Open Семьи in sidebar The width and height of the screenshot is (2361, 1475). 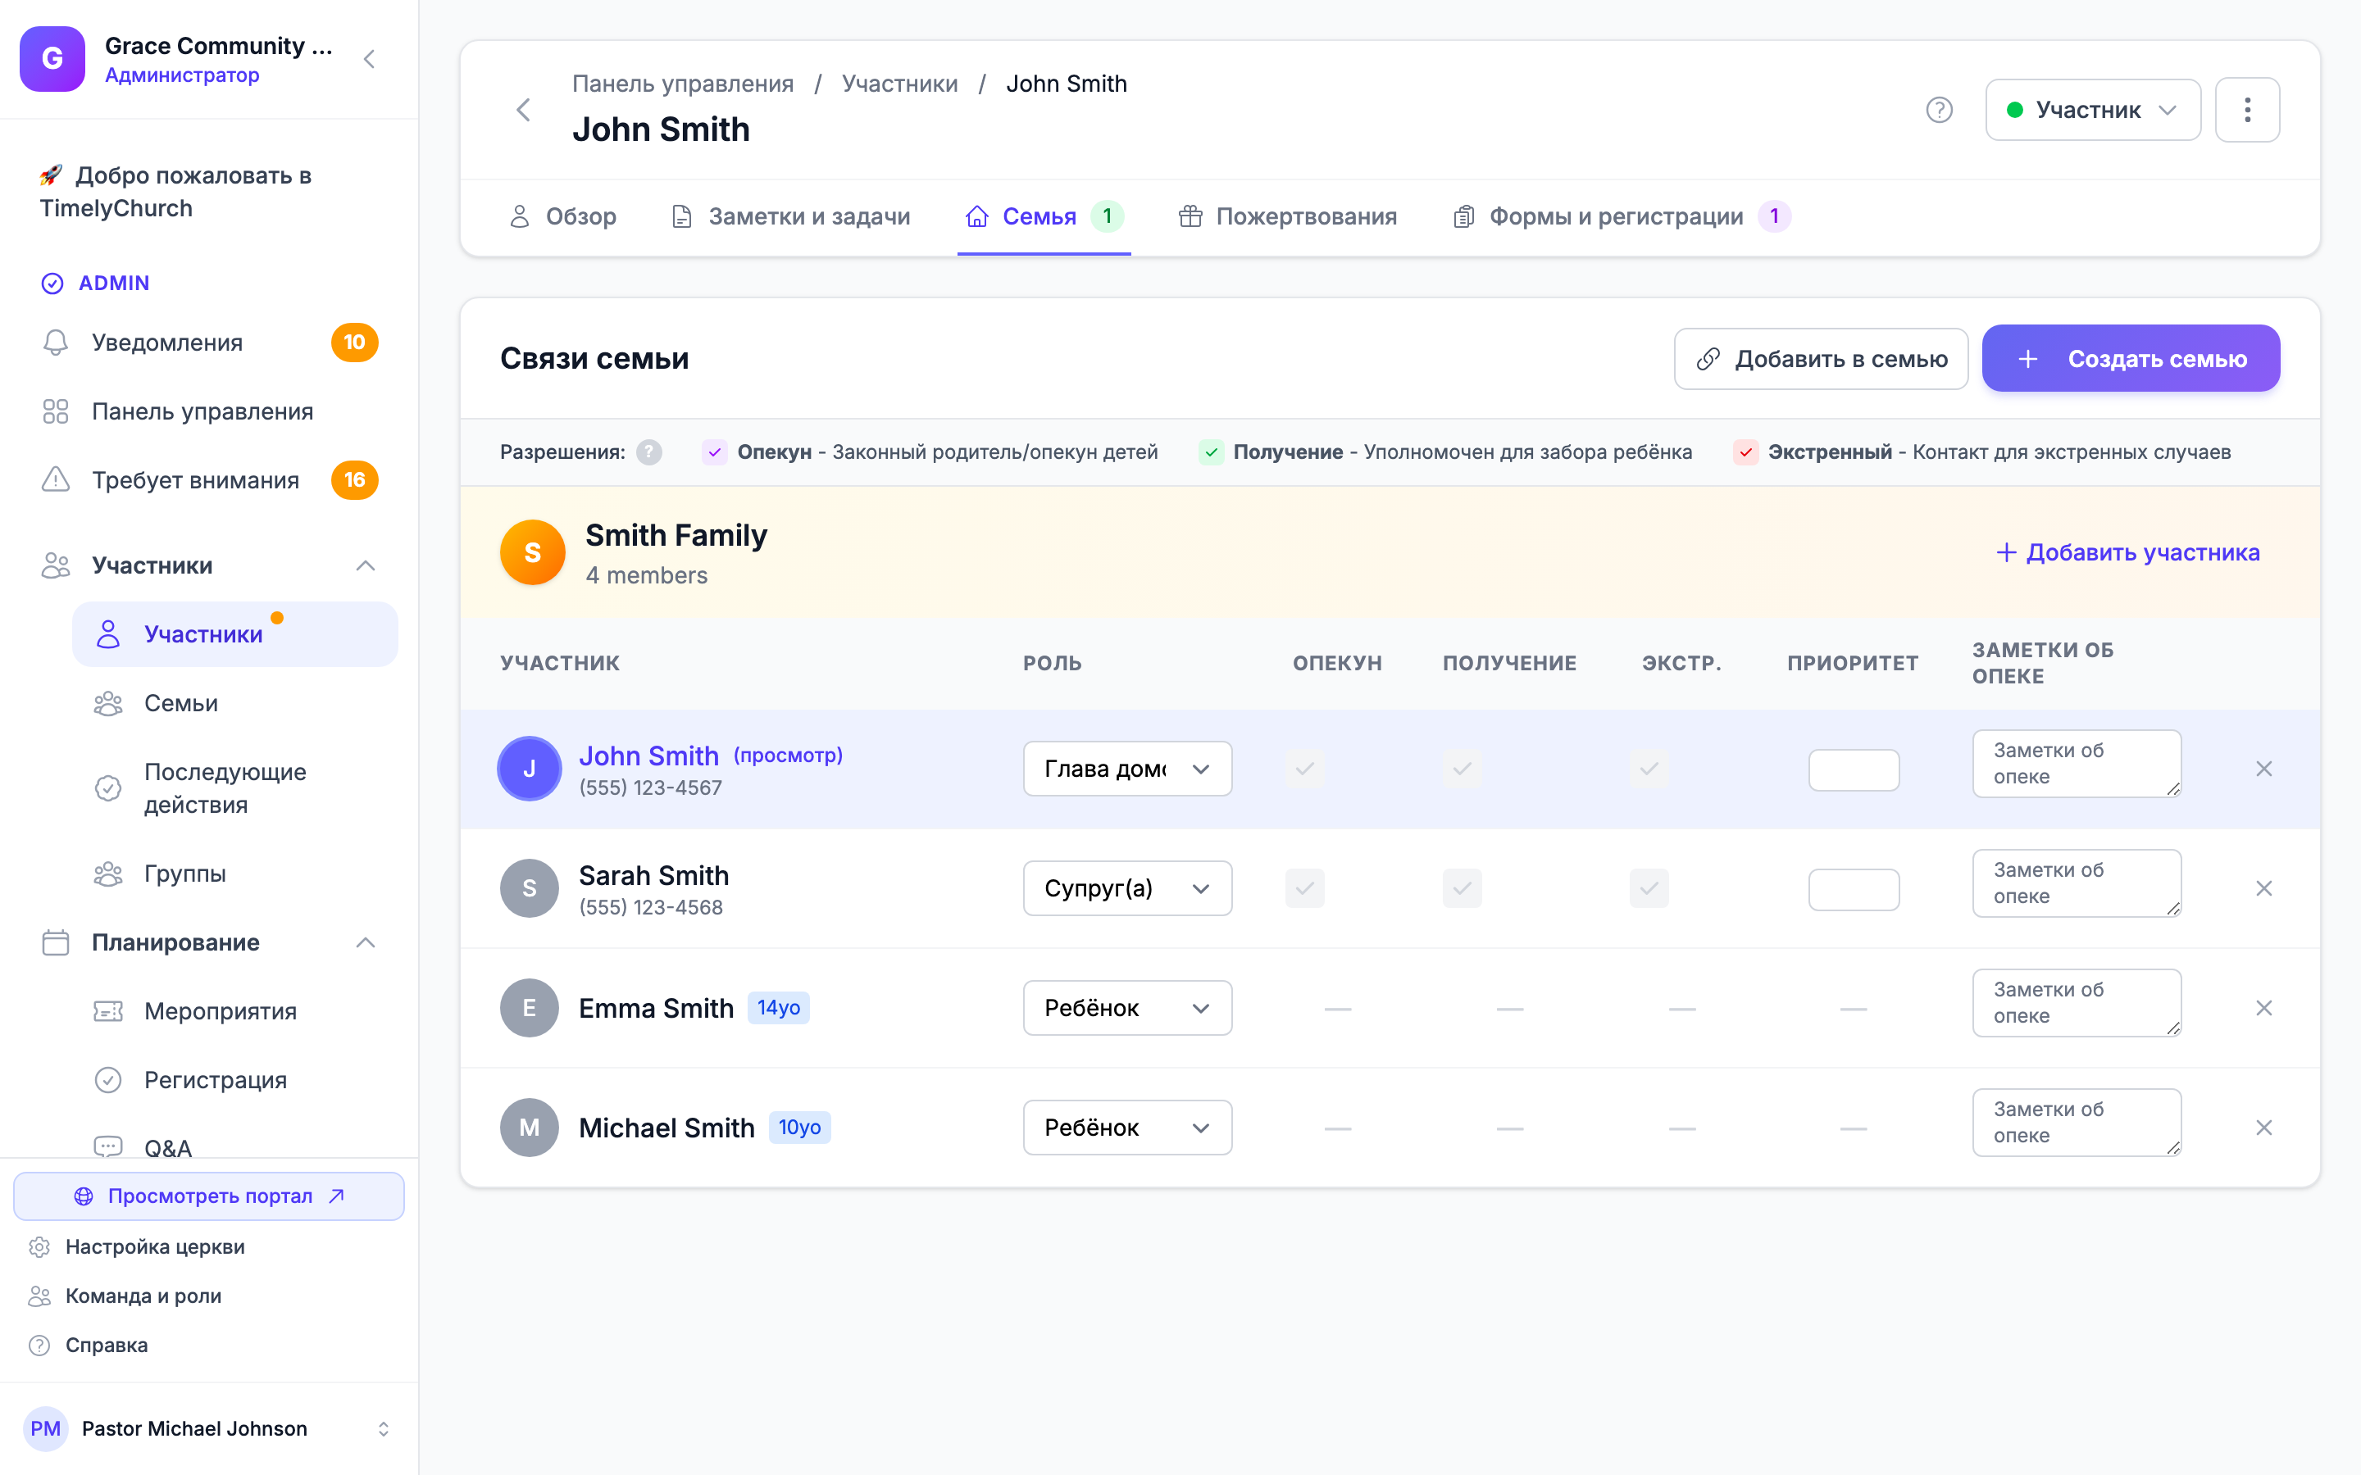(234, 703)
